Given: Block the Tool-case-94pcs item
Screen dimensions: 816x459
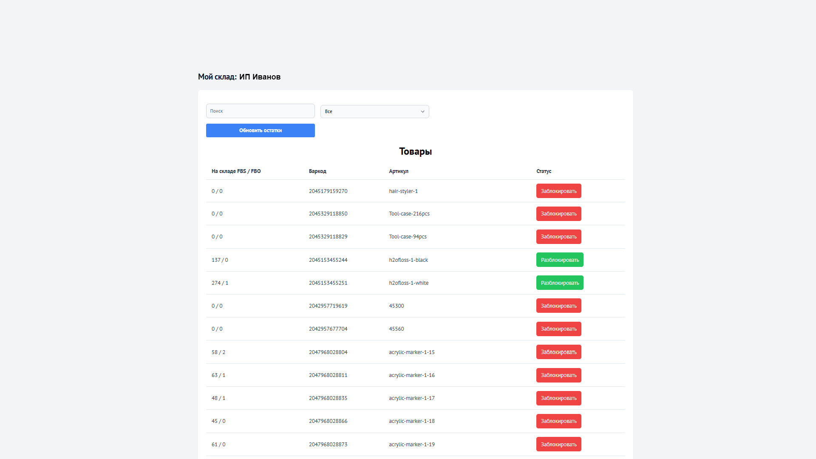Looking at the screenshot, I should pos(558,237).
